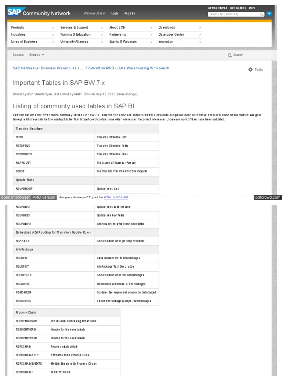Click the About SCN arrow icon
Screen dimensions: 282x376
click(x=151, y=28)
